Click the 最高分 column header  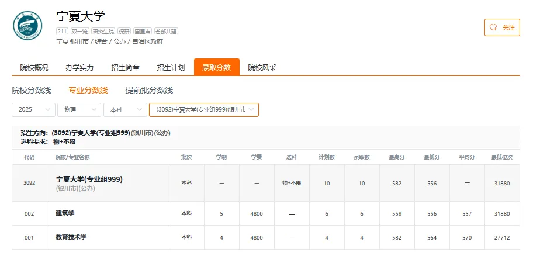(397, 157)
